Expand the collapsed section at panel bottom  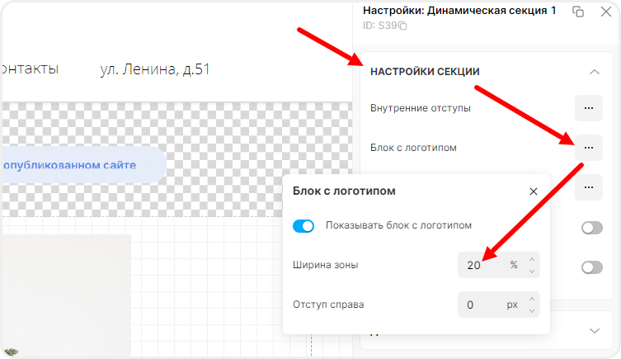tap(594, 331)
